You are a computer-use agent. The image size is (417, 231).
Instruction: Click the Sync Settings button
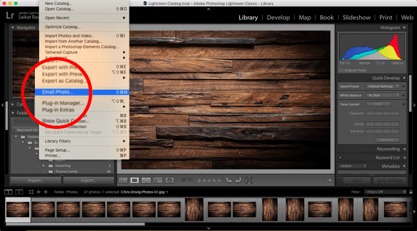tap(390, 181)
